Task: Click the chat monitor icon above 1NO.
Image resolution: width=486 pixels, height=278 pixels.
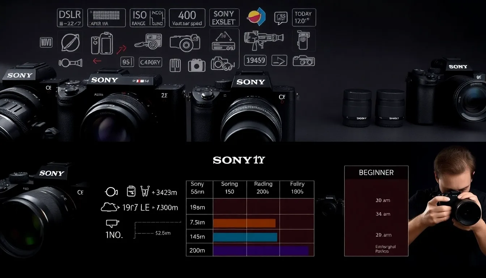Action: pos(112,223)
